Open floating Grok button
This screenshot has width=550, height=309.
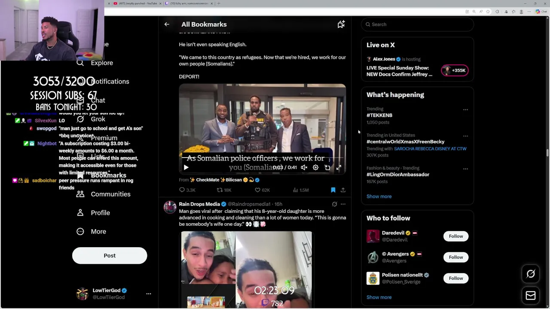(531, 274)
